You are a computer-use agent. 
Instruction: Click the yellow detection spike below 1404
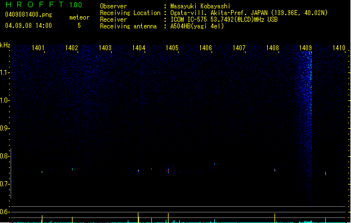138,217
